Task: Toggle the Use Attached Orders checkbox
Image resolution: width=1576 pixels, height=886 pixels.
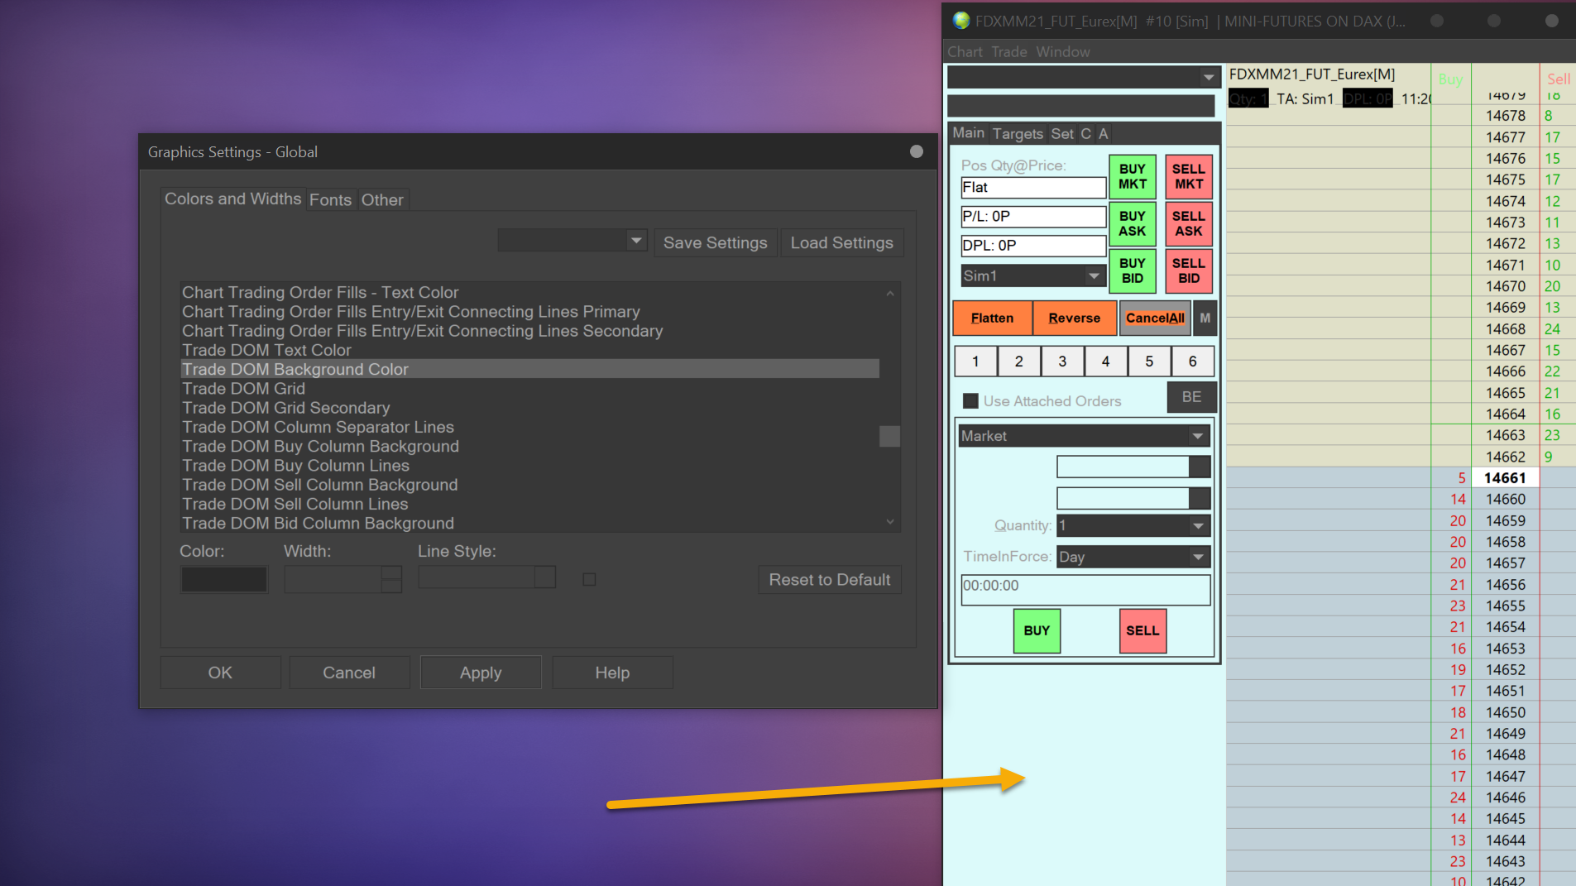Action: point(971,401)
